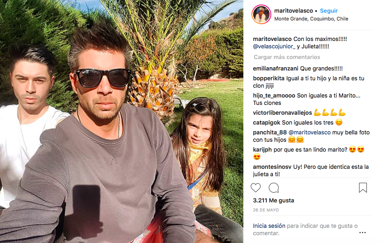This screenshot has height=243, width=380.
Task: Expand Cargar más comentarios
Action: (x=287, y=57)
